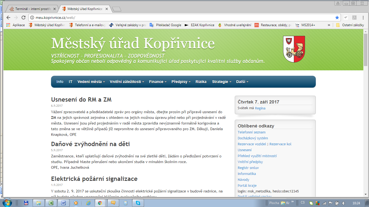This screenshot has height=207, width=369.
Task: Open the Rezervace kol link
Action: click(x=280, y=144)
